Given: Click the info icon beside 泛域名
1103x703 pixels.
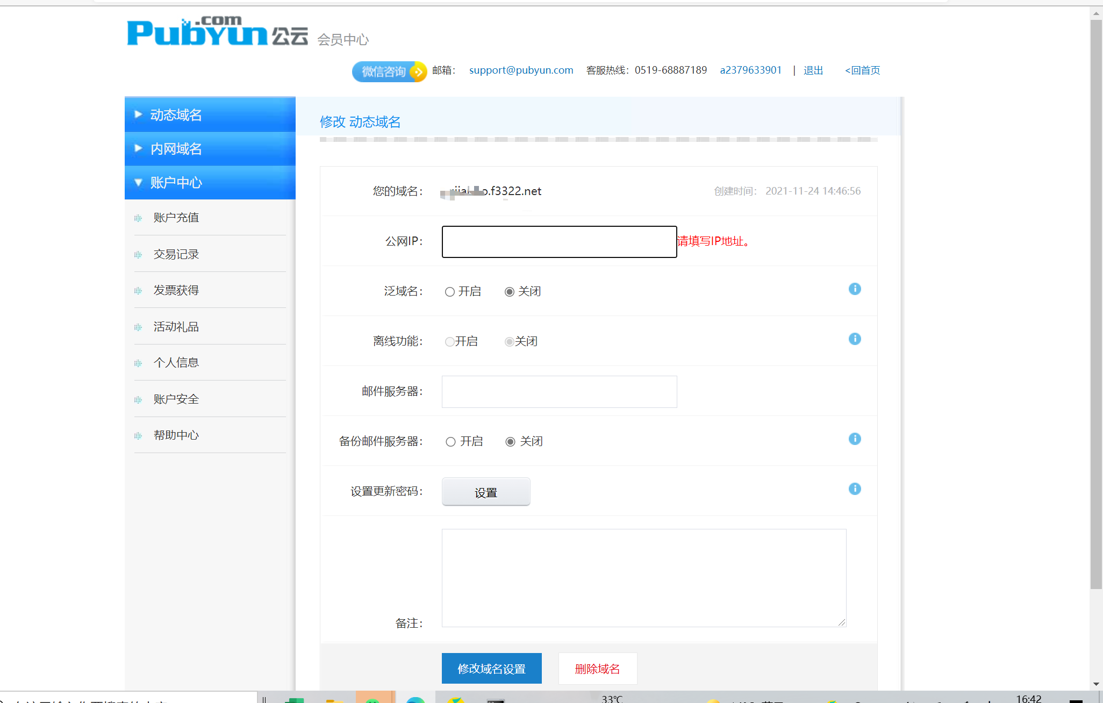Looking at the screenshot, I should 854,289.
